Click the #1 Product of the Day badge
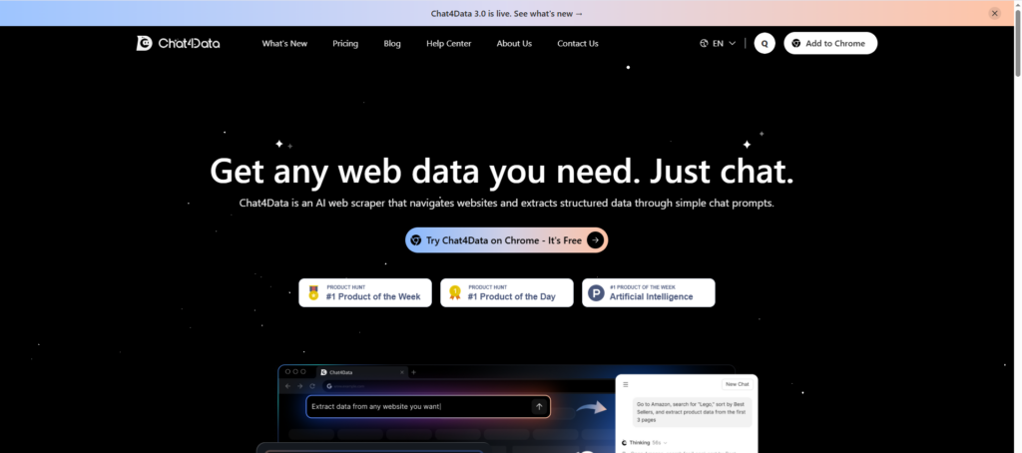Viewport: 1022px width, 453px height. (x=507, y=292)
